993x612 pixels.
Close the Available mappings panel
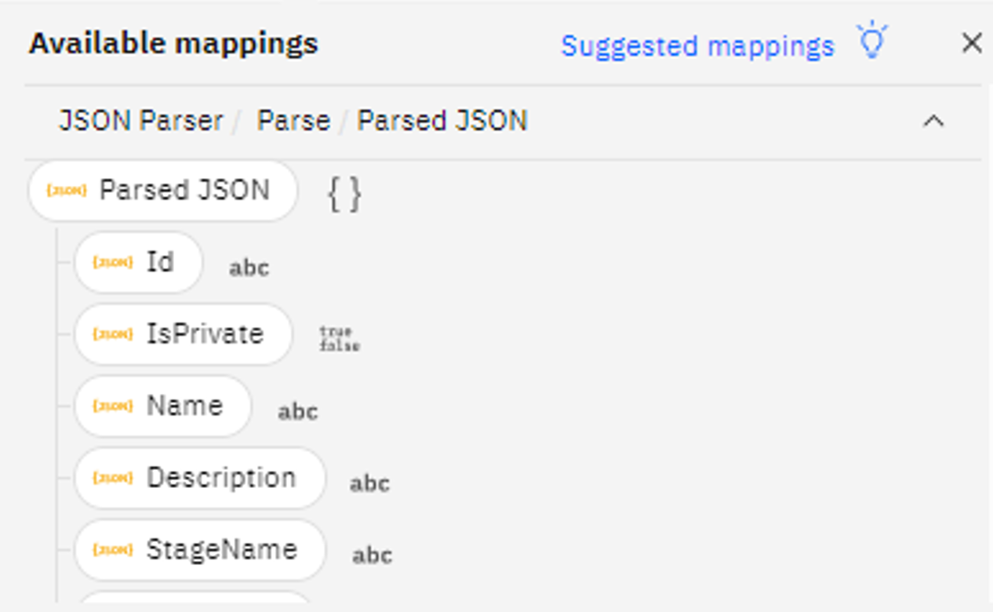[x=972, y=43]
